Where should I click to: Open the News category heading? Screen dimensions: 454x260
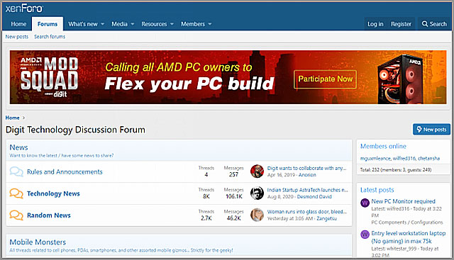coord(19,147)
